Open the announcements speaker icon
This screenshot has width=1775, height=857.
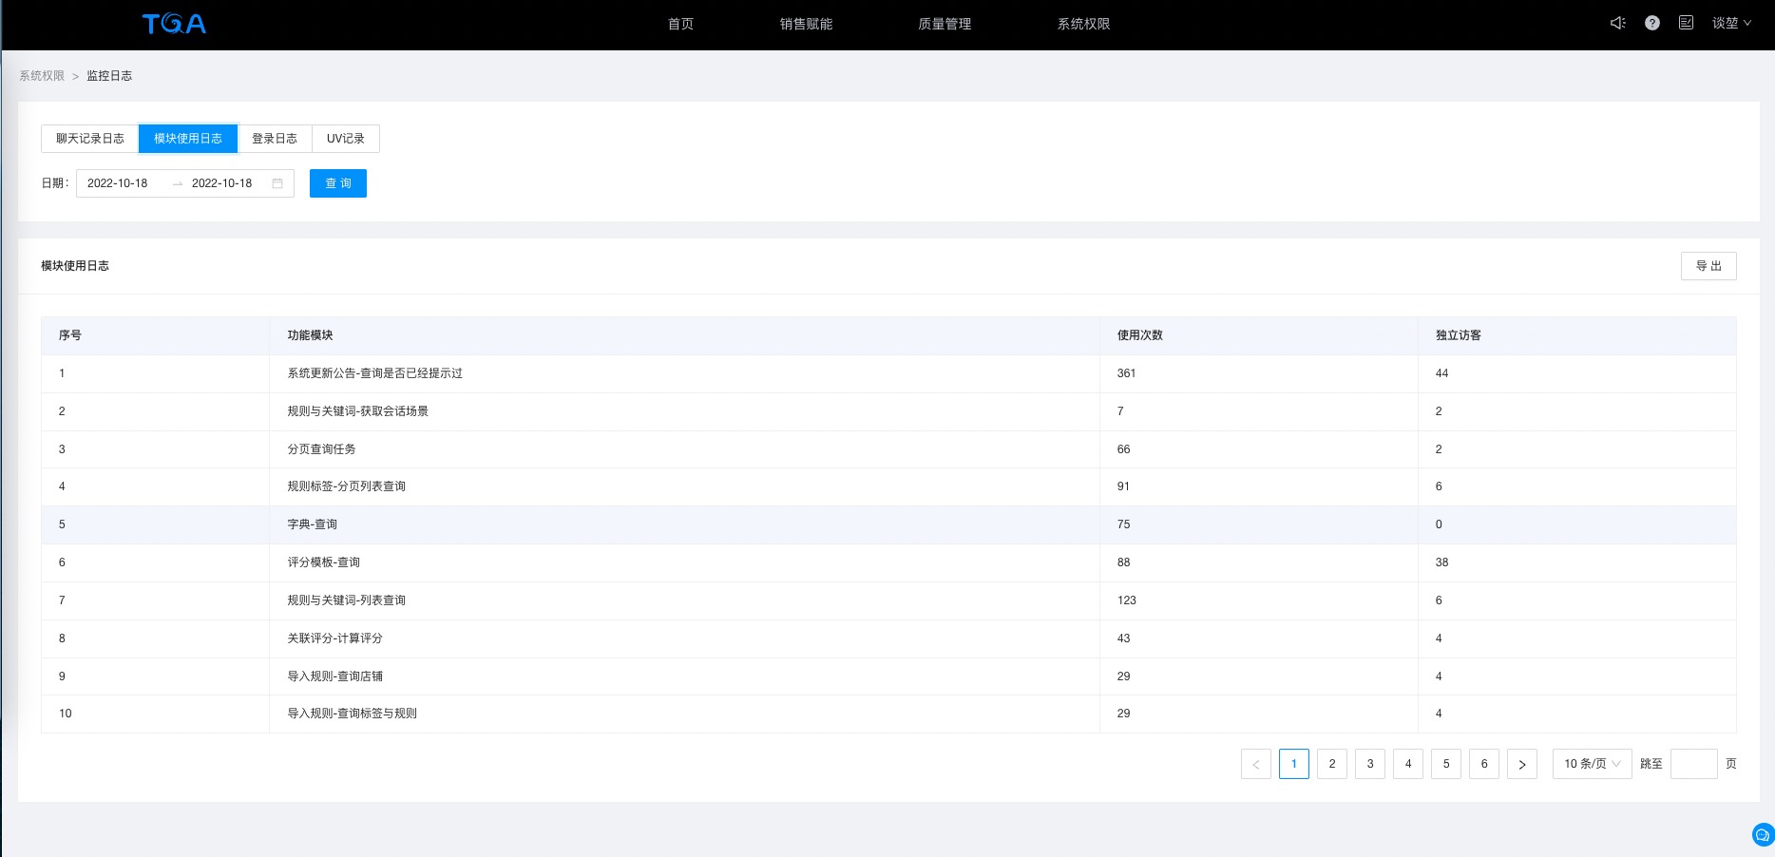coord(1617,23)
